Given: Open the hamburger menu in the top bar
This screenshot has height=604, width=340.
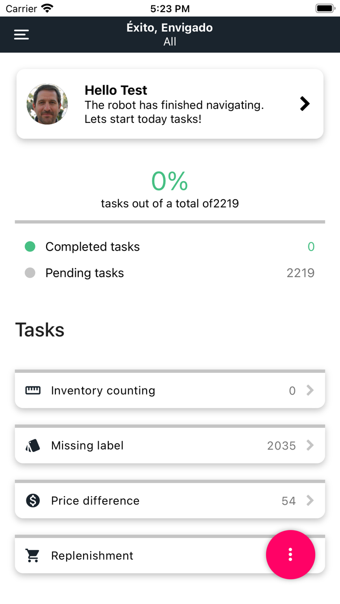Looking at the screenshot, I should coord(21,34).
